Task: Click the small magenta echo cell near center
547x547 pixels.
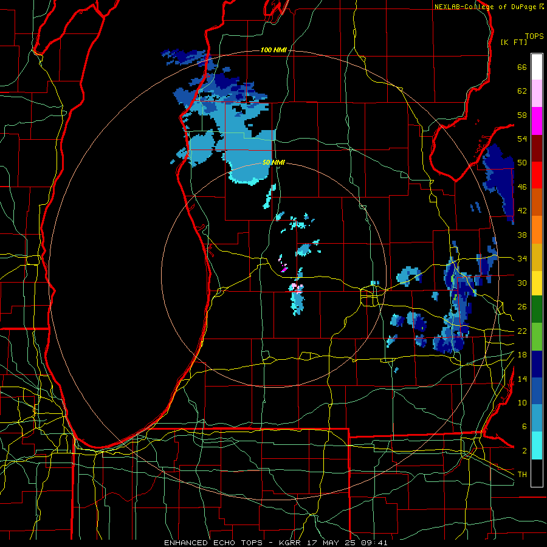Action: point(284,269)
